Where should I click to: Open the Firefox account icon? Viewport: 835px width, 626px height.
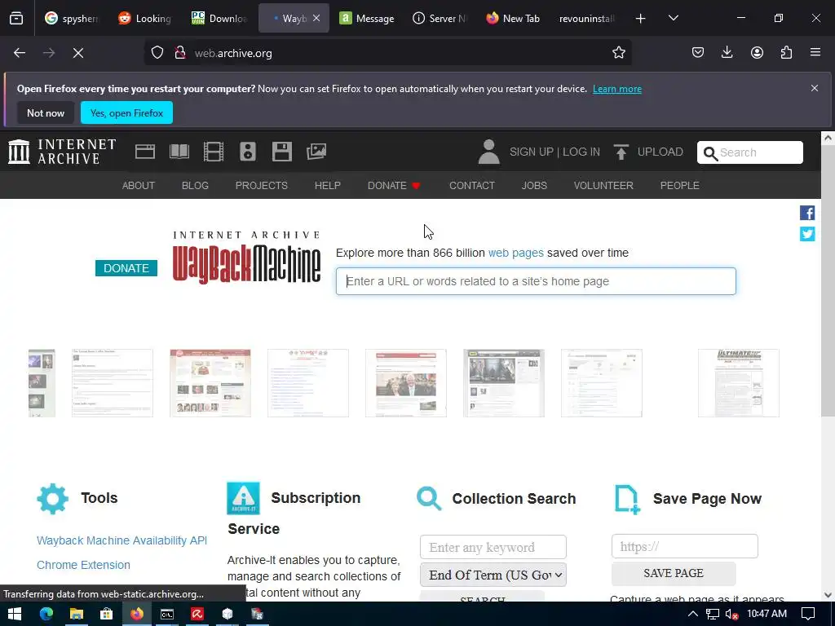tap(758, 53)
